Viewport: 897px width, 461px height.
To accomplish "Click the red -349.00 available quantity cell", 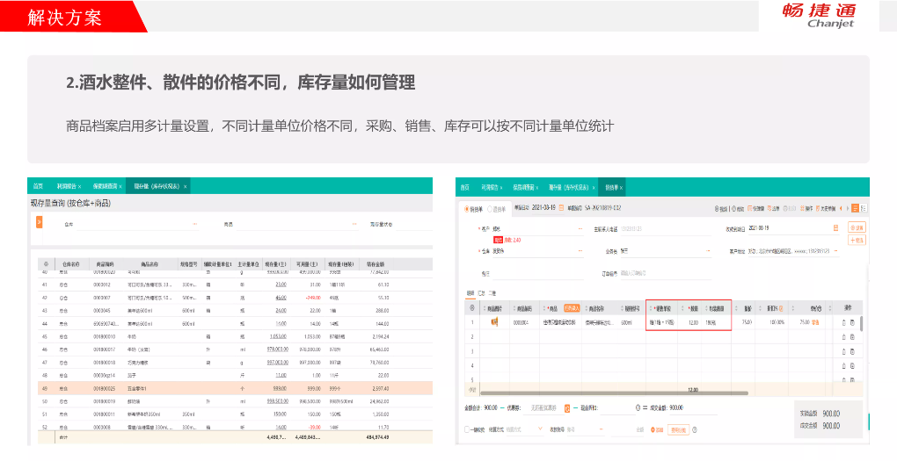I will tap(312, 298).
